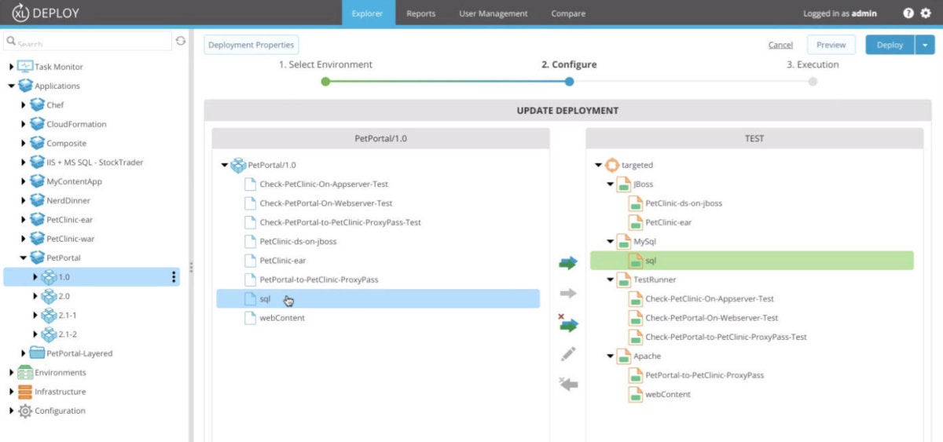The width and height of the screenshot is (943, 442).
Task: Expand the CloudFormation application
Action: point(23,124)
